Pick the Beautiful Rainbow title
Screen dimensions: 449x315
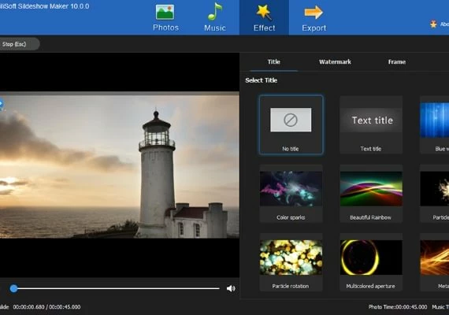tap(371, 194)
